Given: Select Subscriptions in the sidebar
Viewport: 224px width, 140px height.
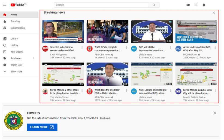Looking at the screenshot, I should (x=19, y=28).
